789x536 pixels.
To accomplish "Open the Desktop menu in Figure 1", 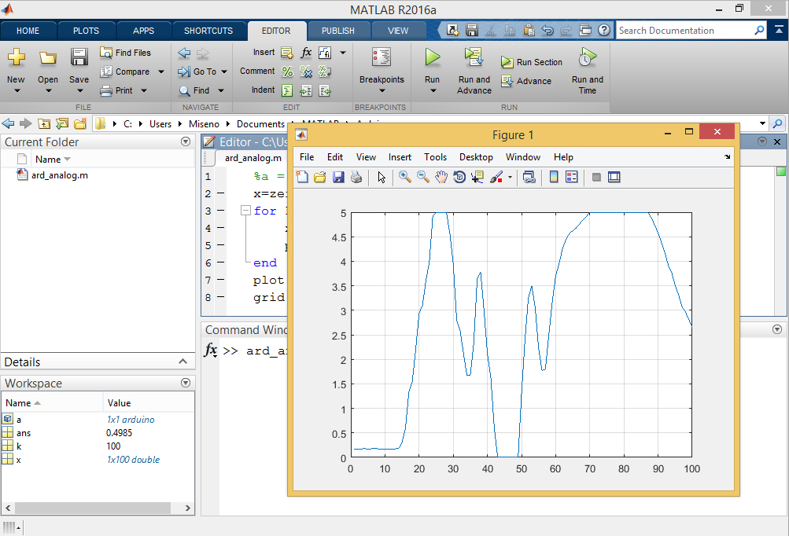I will pyautogui.click(x=476, y=157).
